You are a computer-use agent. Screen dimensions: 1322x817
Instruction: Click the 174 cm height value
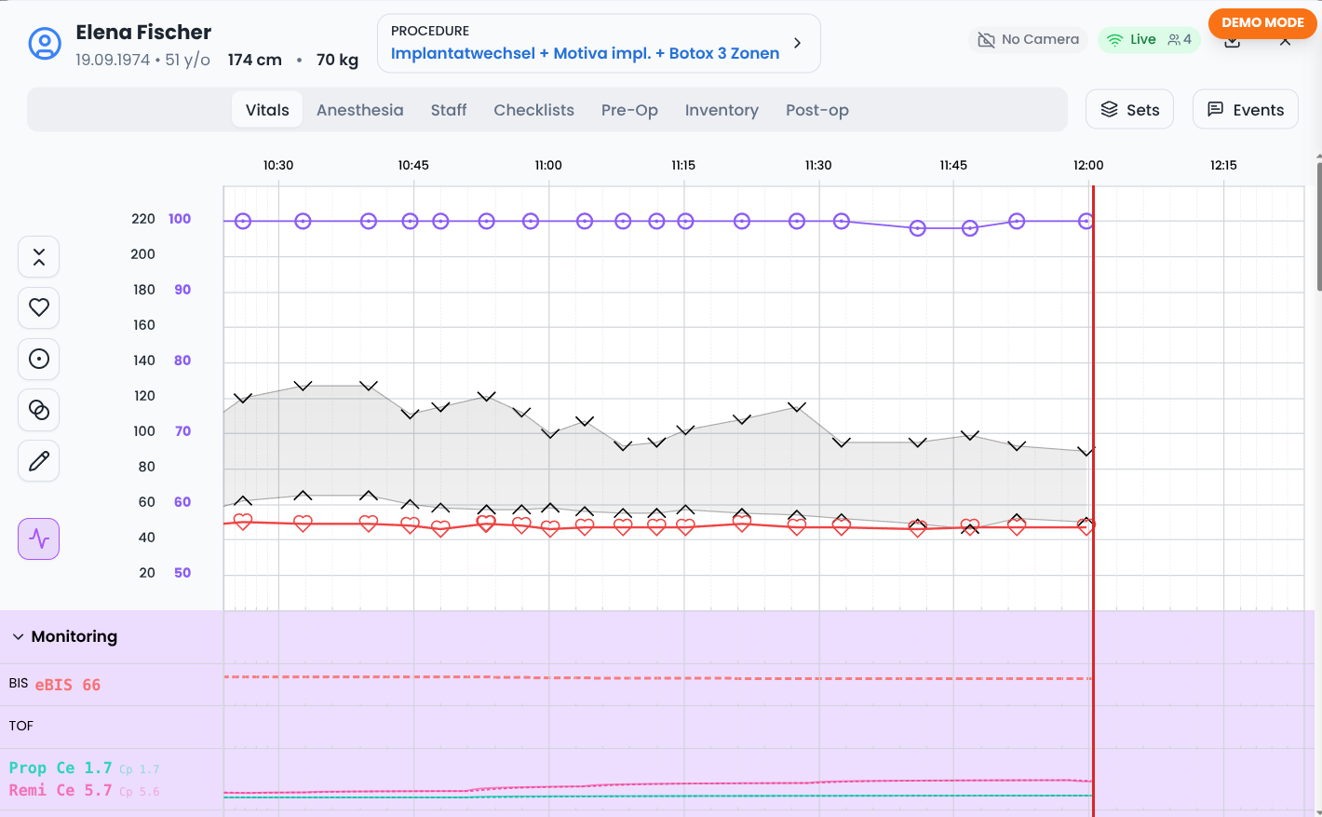255,60
